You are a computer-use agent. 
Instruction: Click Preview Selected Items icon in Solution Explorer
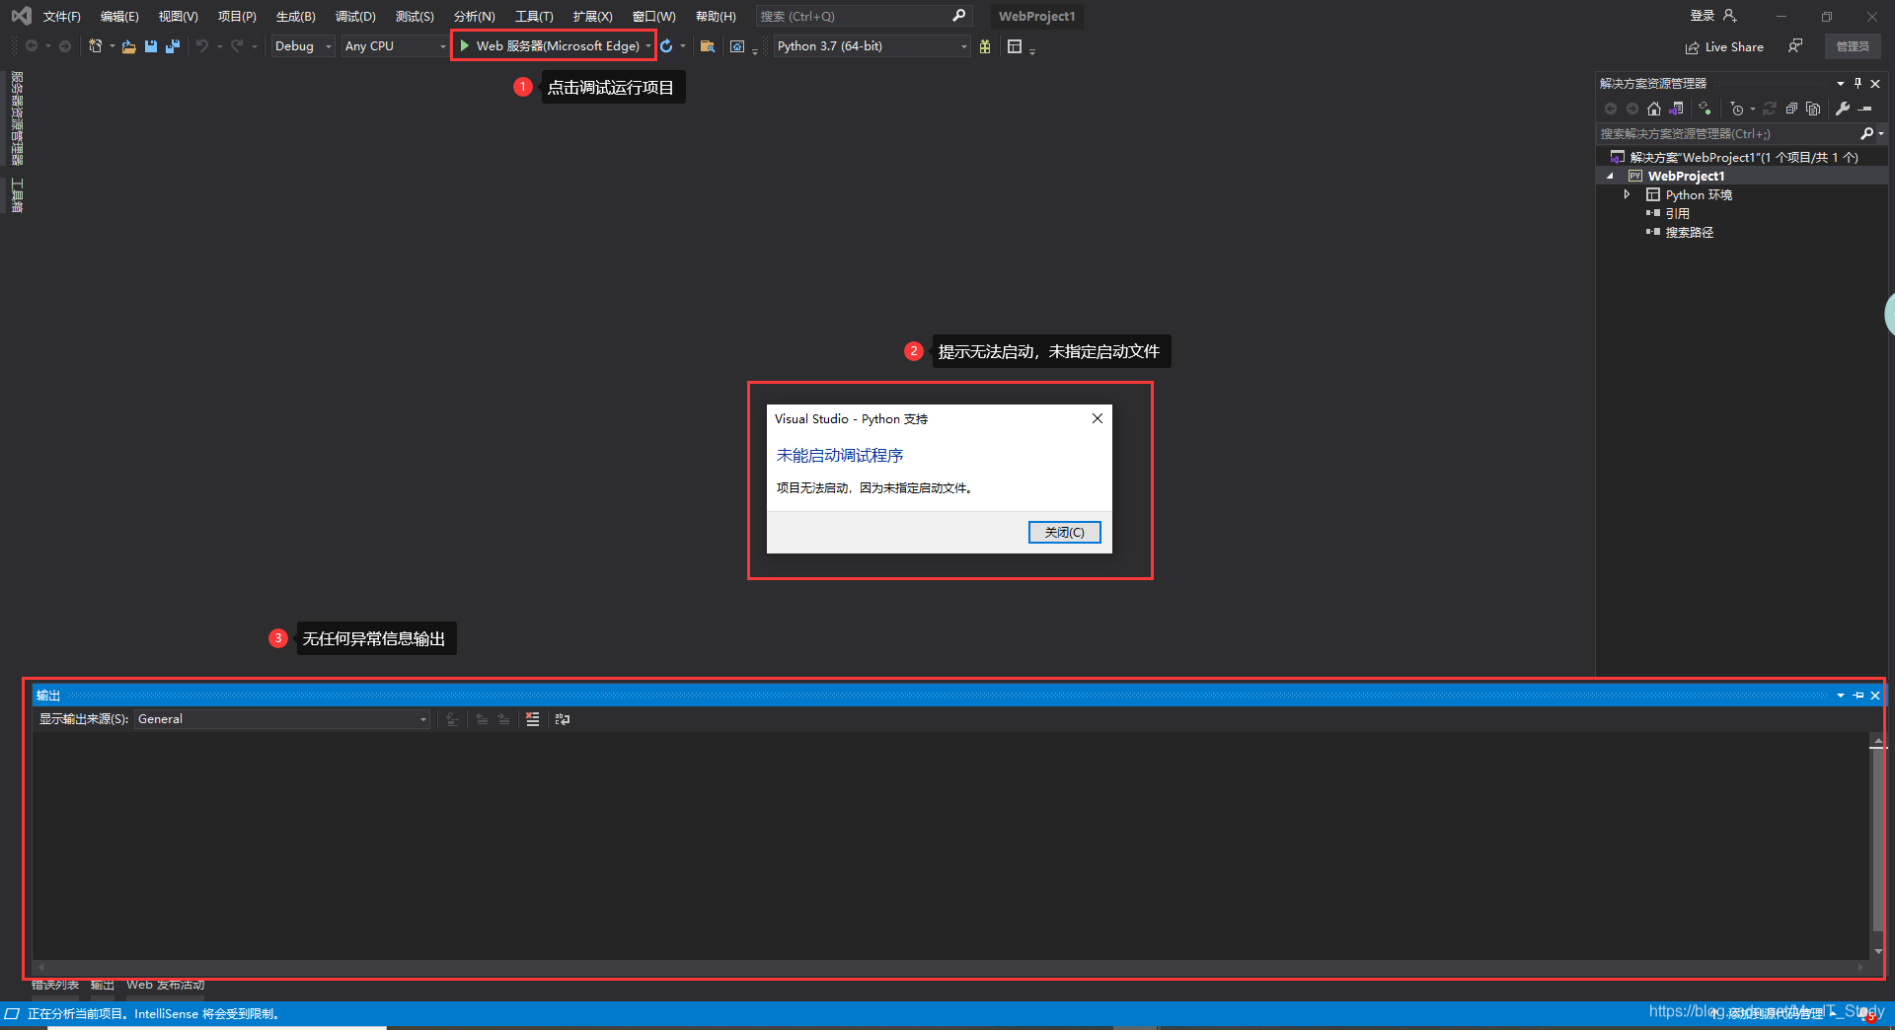click(1865, 109)
